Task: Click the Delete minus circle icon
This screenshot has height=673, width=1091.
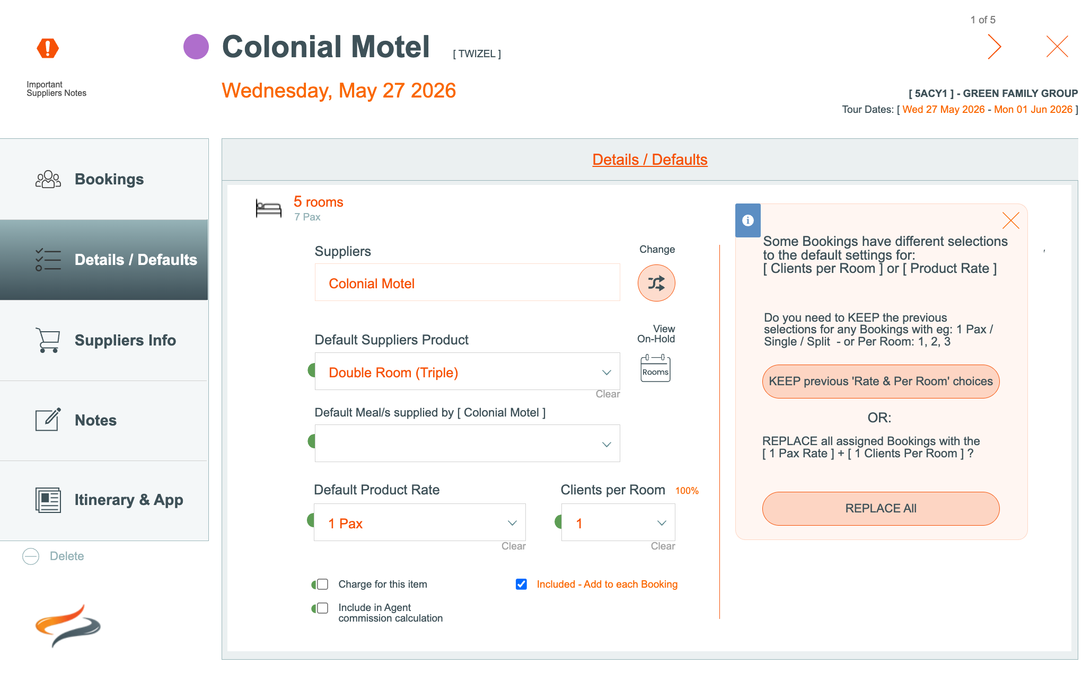Action: 31,556
